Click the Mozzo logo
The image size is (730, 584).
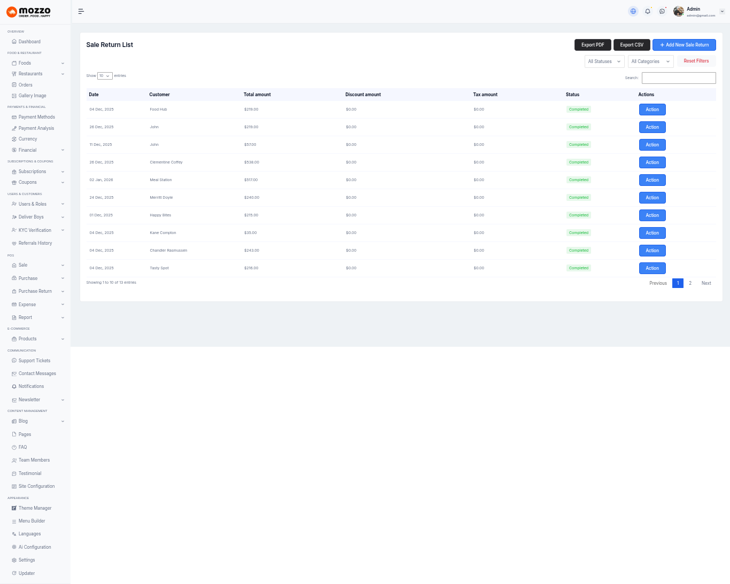(29, 12)
